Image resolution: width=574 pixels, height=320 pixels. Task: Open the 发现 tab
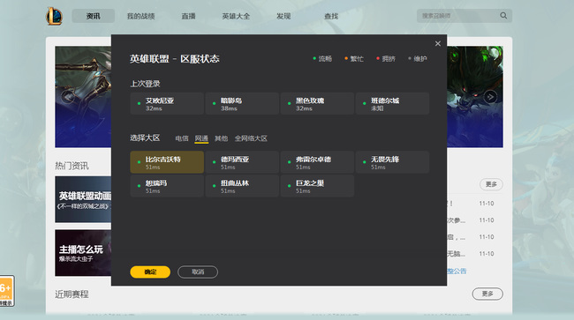[x=283, y=16]
